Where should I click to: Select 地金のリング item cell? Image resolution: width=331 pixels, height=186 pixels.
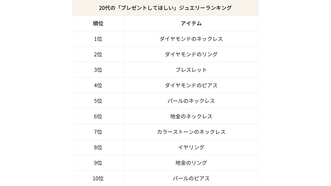coord(191,163)
